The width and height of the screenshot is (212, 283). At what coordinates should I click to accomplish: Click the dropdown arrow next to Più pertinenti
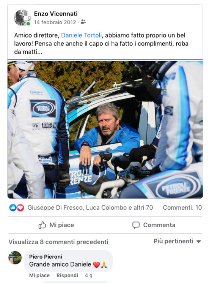pyautogui.click(x=198, y=242)
